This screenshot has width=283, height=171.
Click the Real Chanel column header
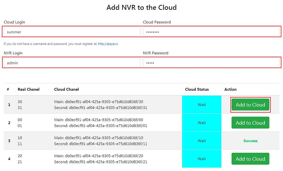pos(29,89)
